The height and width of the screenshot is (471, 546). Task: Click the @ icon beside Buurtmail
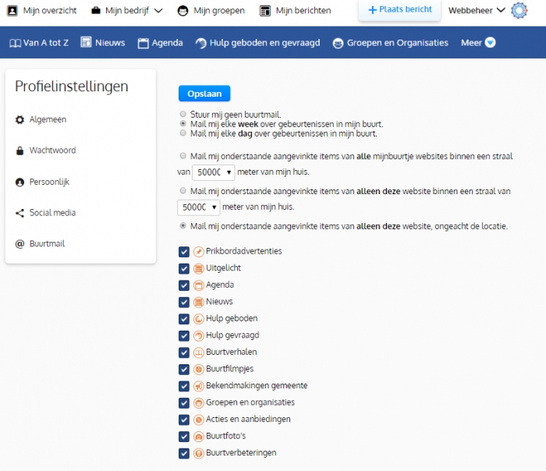coord(20,244)
